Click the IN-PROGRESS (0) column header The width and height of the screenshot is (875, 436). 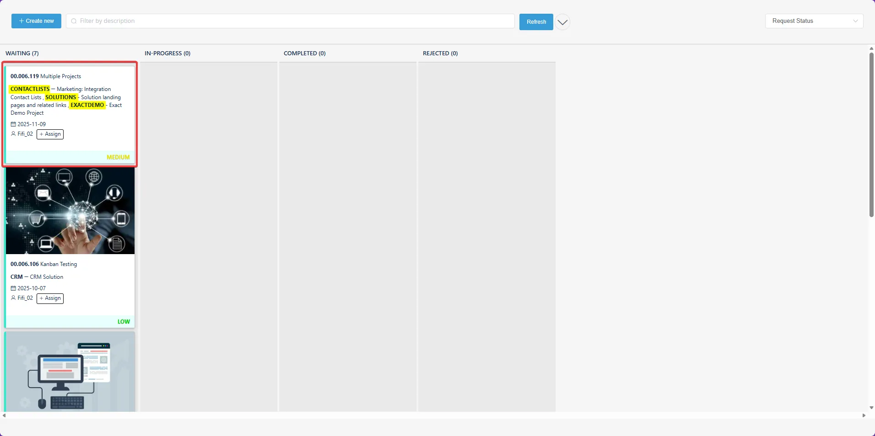tap(167, 53)
